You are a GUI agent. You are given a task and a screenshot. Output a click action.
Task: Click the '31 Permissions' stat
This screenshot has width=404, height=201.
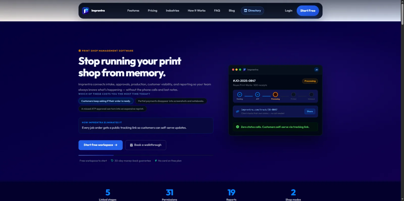169,195
